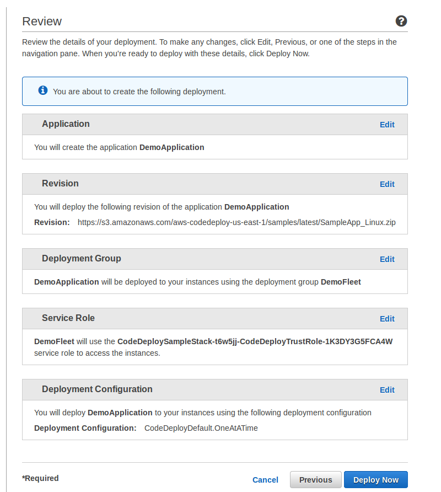441x492 pixels.
Task: Edit the Deployment Configuration section
Action: pyautogui.click(x=387, y=390)
